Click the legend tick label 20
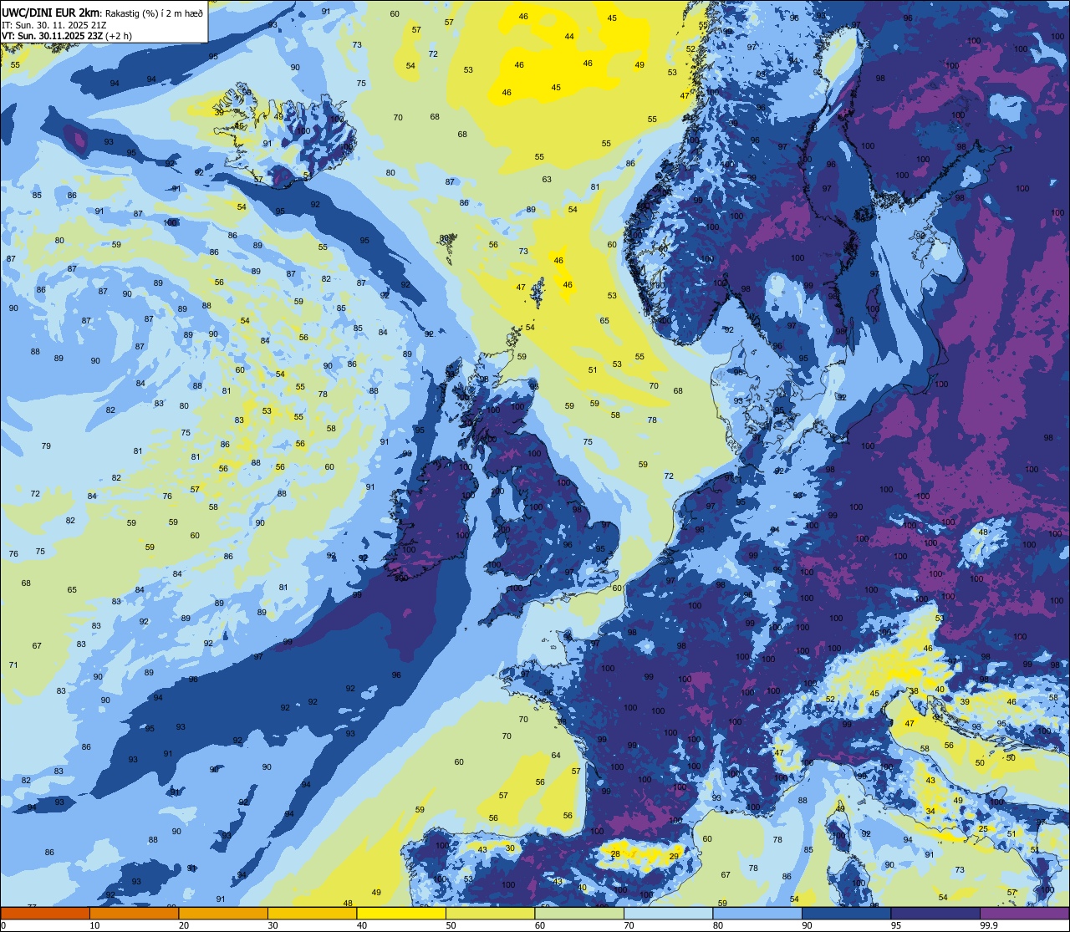1070x932 pixels. pos(184,925)
